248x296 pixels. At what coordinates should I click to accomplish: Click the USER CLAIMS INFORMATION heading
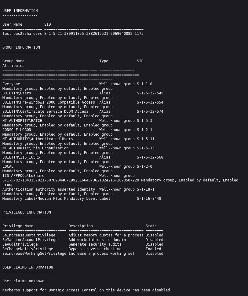pyautogui.click(x=28, y=267)
